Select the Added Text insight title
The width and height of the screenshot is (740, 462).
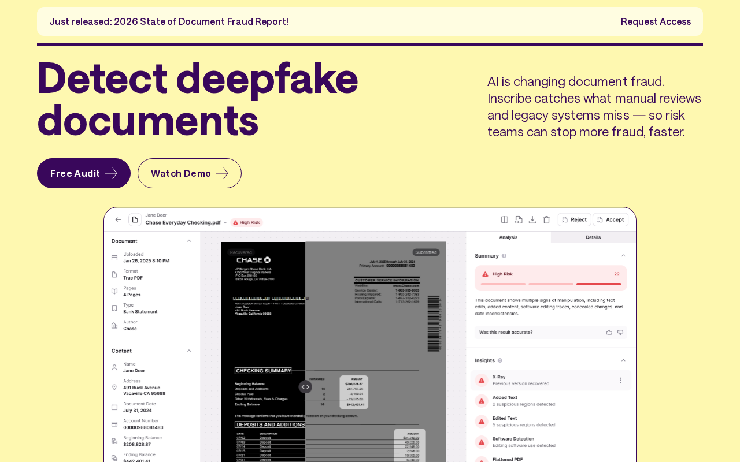click(505, 397)
